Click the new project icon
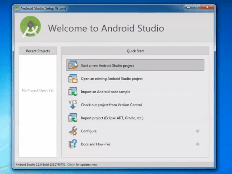 pyautogui.click(x=72, y=65)
